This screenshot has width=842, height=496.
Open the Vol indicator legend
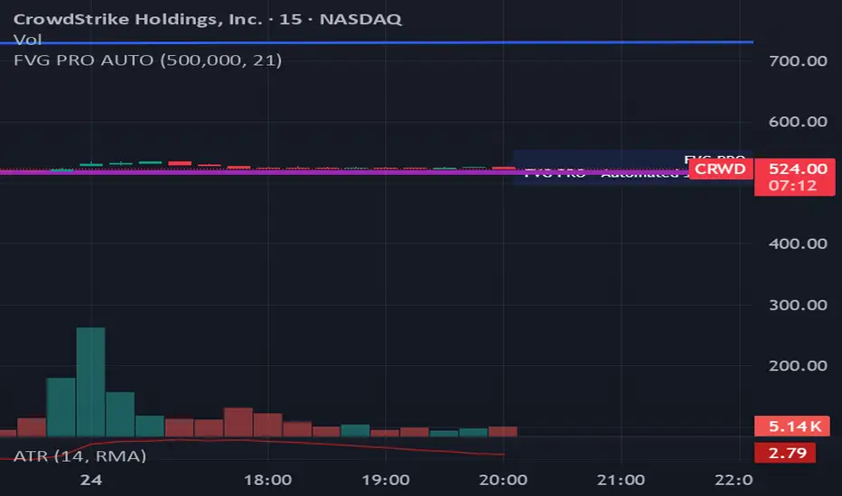tap(27, 39)
